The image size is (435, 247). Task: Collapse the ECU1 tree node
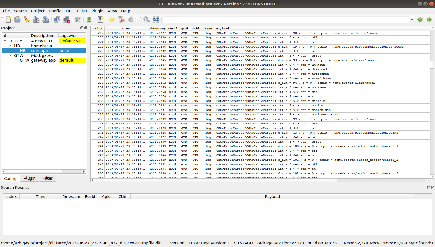pos(5,41)
